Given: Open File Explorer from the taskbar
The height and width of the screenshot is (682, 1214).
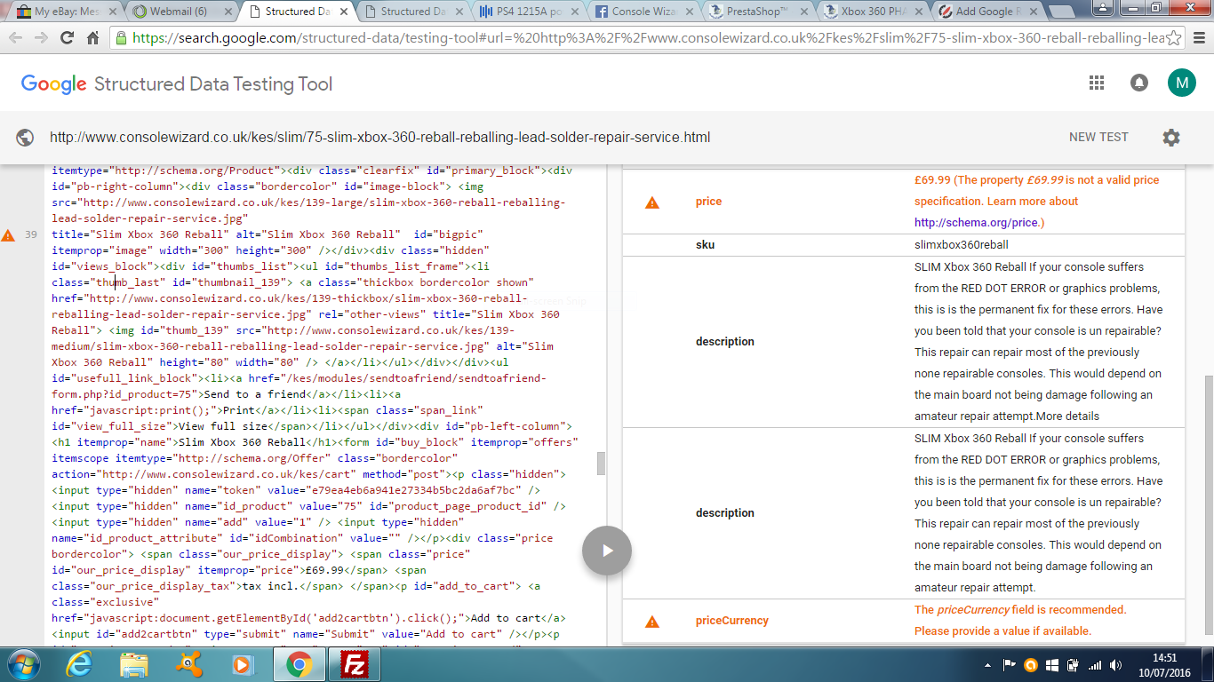Looking at the screenshot, I should [134, 664].
